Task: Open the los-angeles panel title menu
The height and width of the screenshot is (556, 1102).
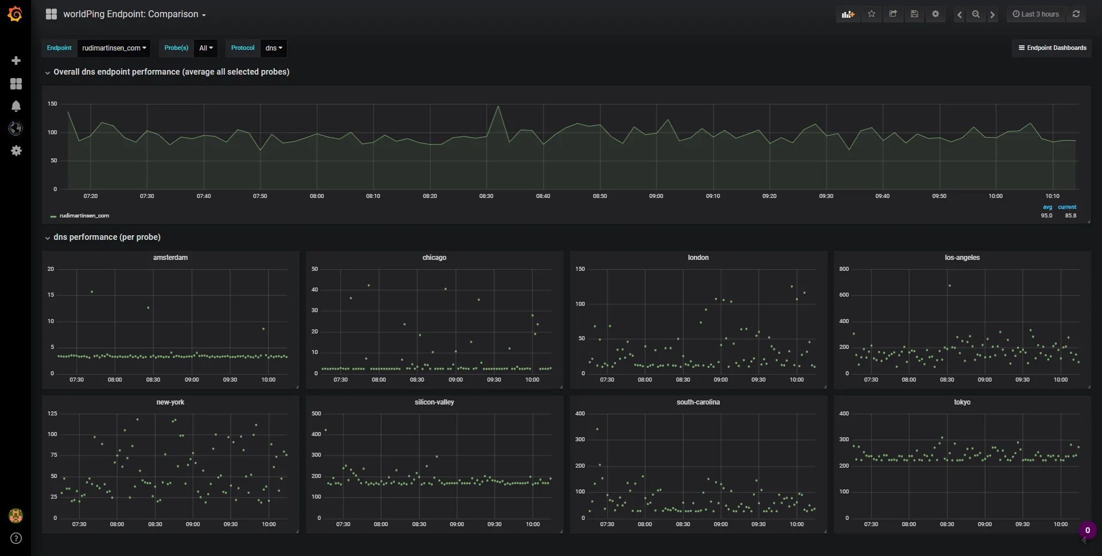Action: 962,258
